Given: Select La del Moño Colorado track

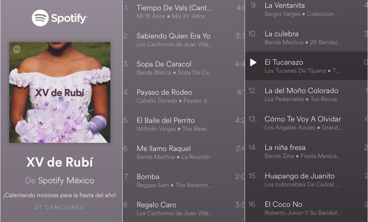Looking at the screenshot, I should coord(306,95).
